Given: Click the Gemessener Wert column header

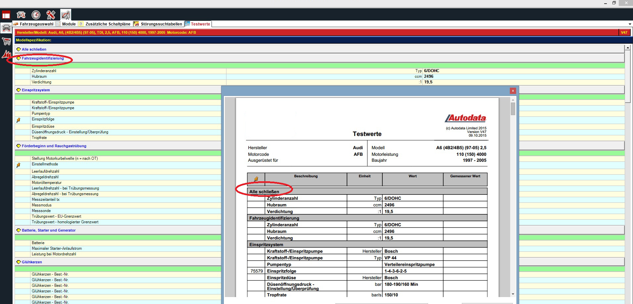Looking at the screenshot, I should (465, 179).
